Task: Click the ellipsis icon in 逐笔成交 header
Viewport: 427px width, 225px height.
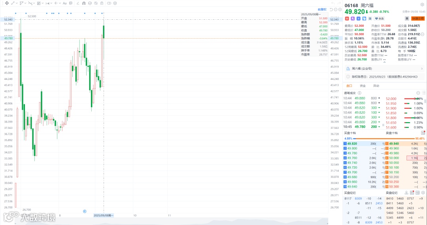Action: 418,93
